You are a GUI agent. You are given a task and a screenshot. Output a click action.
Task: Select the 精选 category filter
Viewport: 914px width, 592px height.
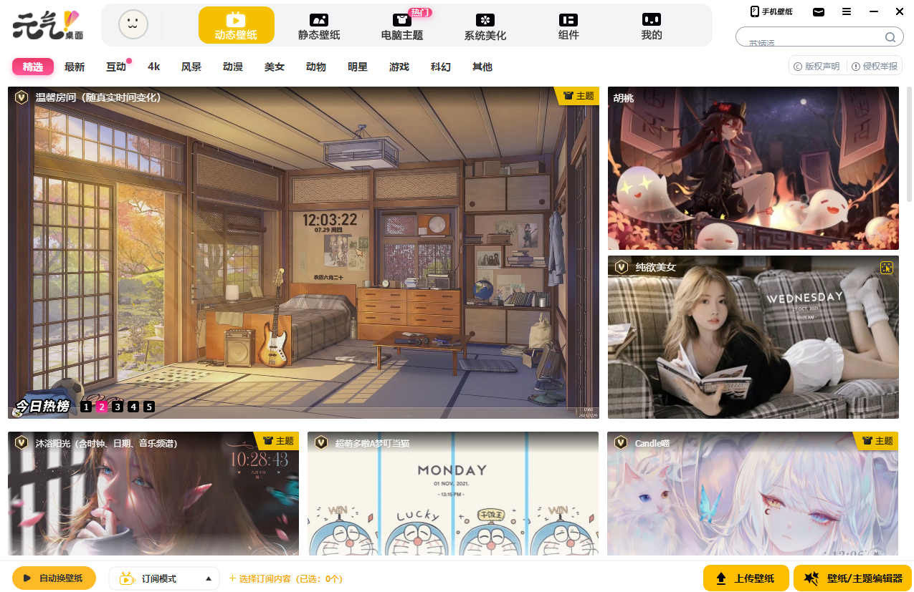click(32, 67)
